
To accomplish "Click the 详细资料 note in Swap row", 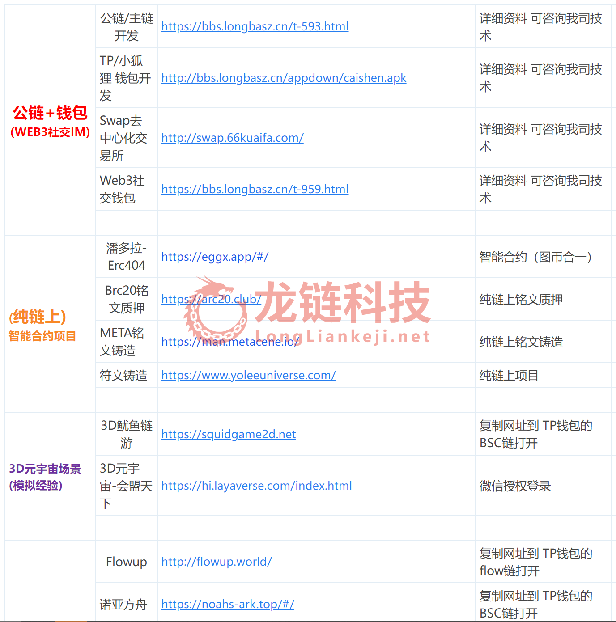I will point(541,138).
